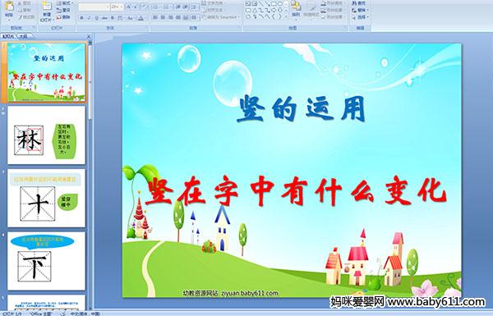This screenshot has height=316, width=493.
Task: Switch to the Slides pane tab
Action: [x=8, y=36]
